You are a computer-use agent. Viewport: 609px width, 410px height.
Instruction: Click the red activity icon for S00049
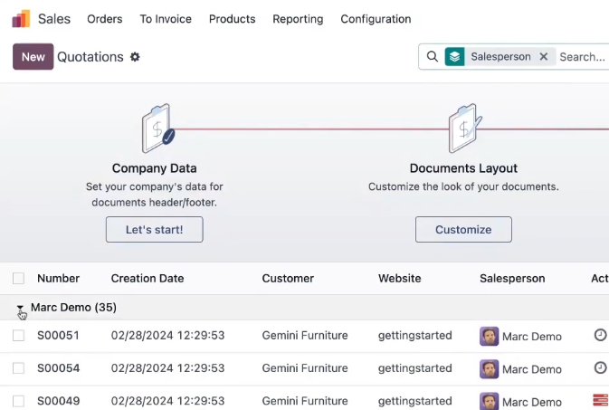601,400
